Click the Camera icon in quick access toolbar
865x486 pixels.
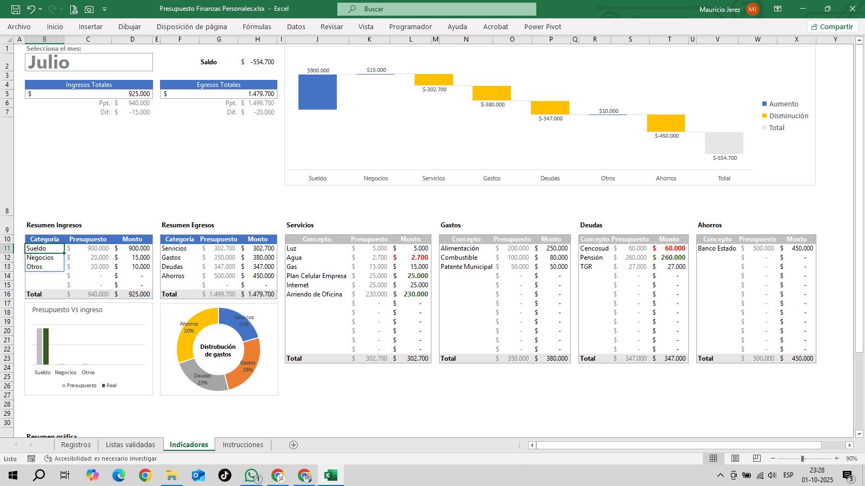click(x=89, y=9)
